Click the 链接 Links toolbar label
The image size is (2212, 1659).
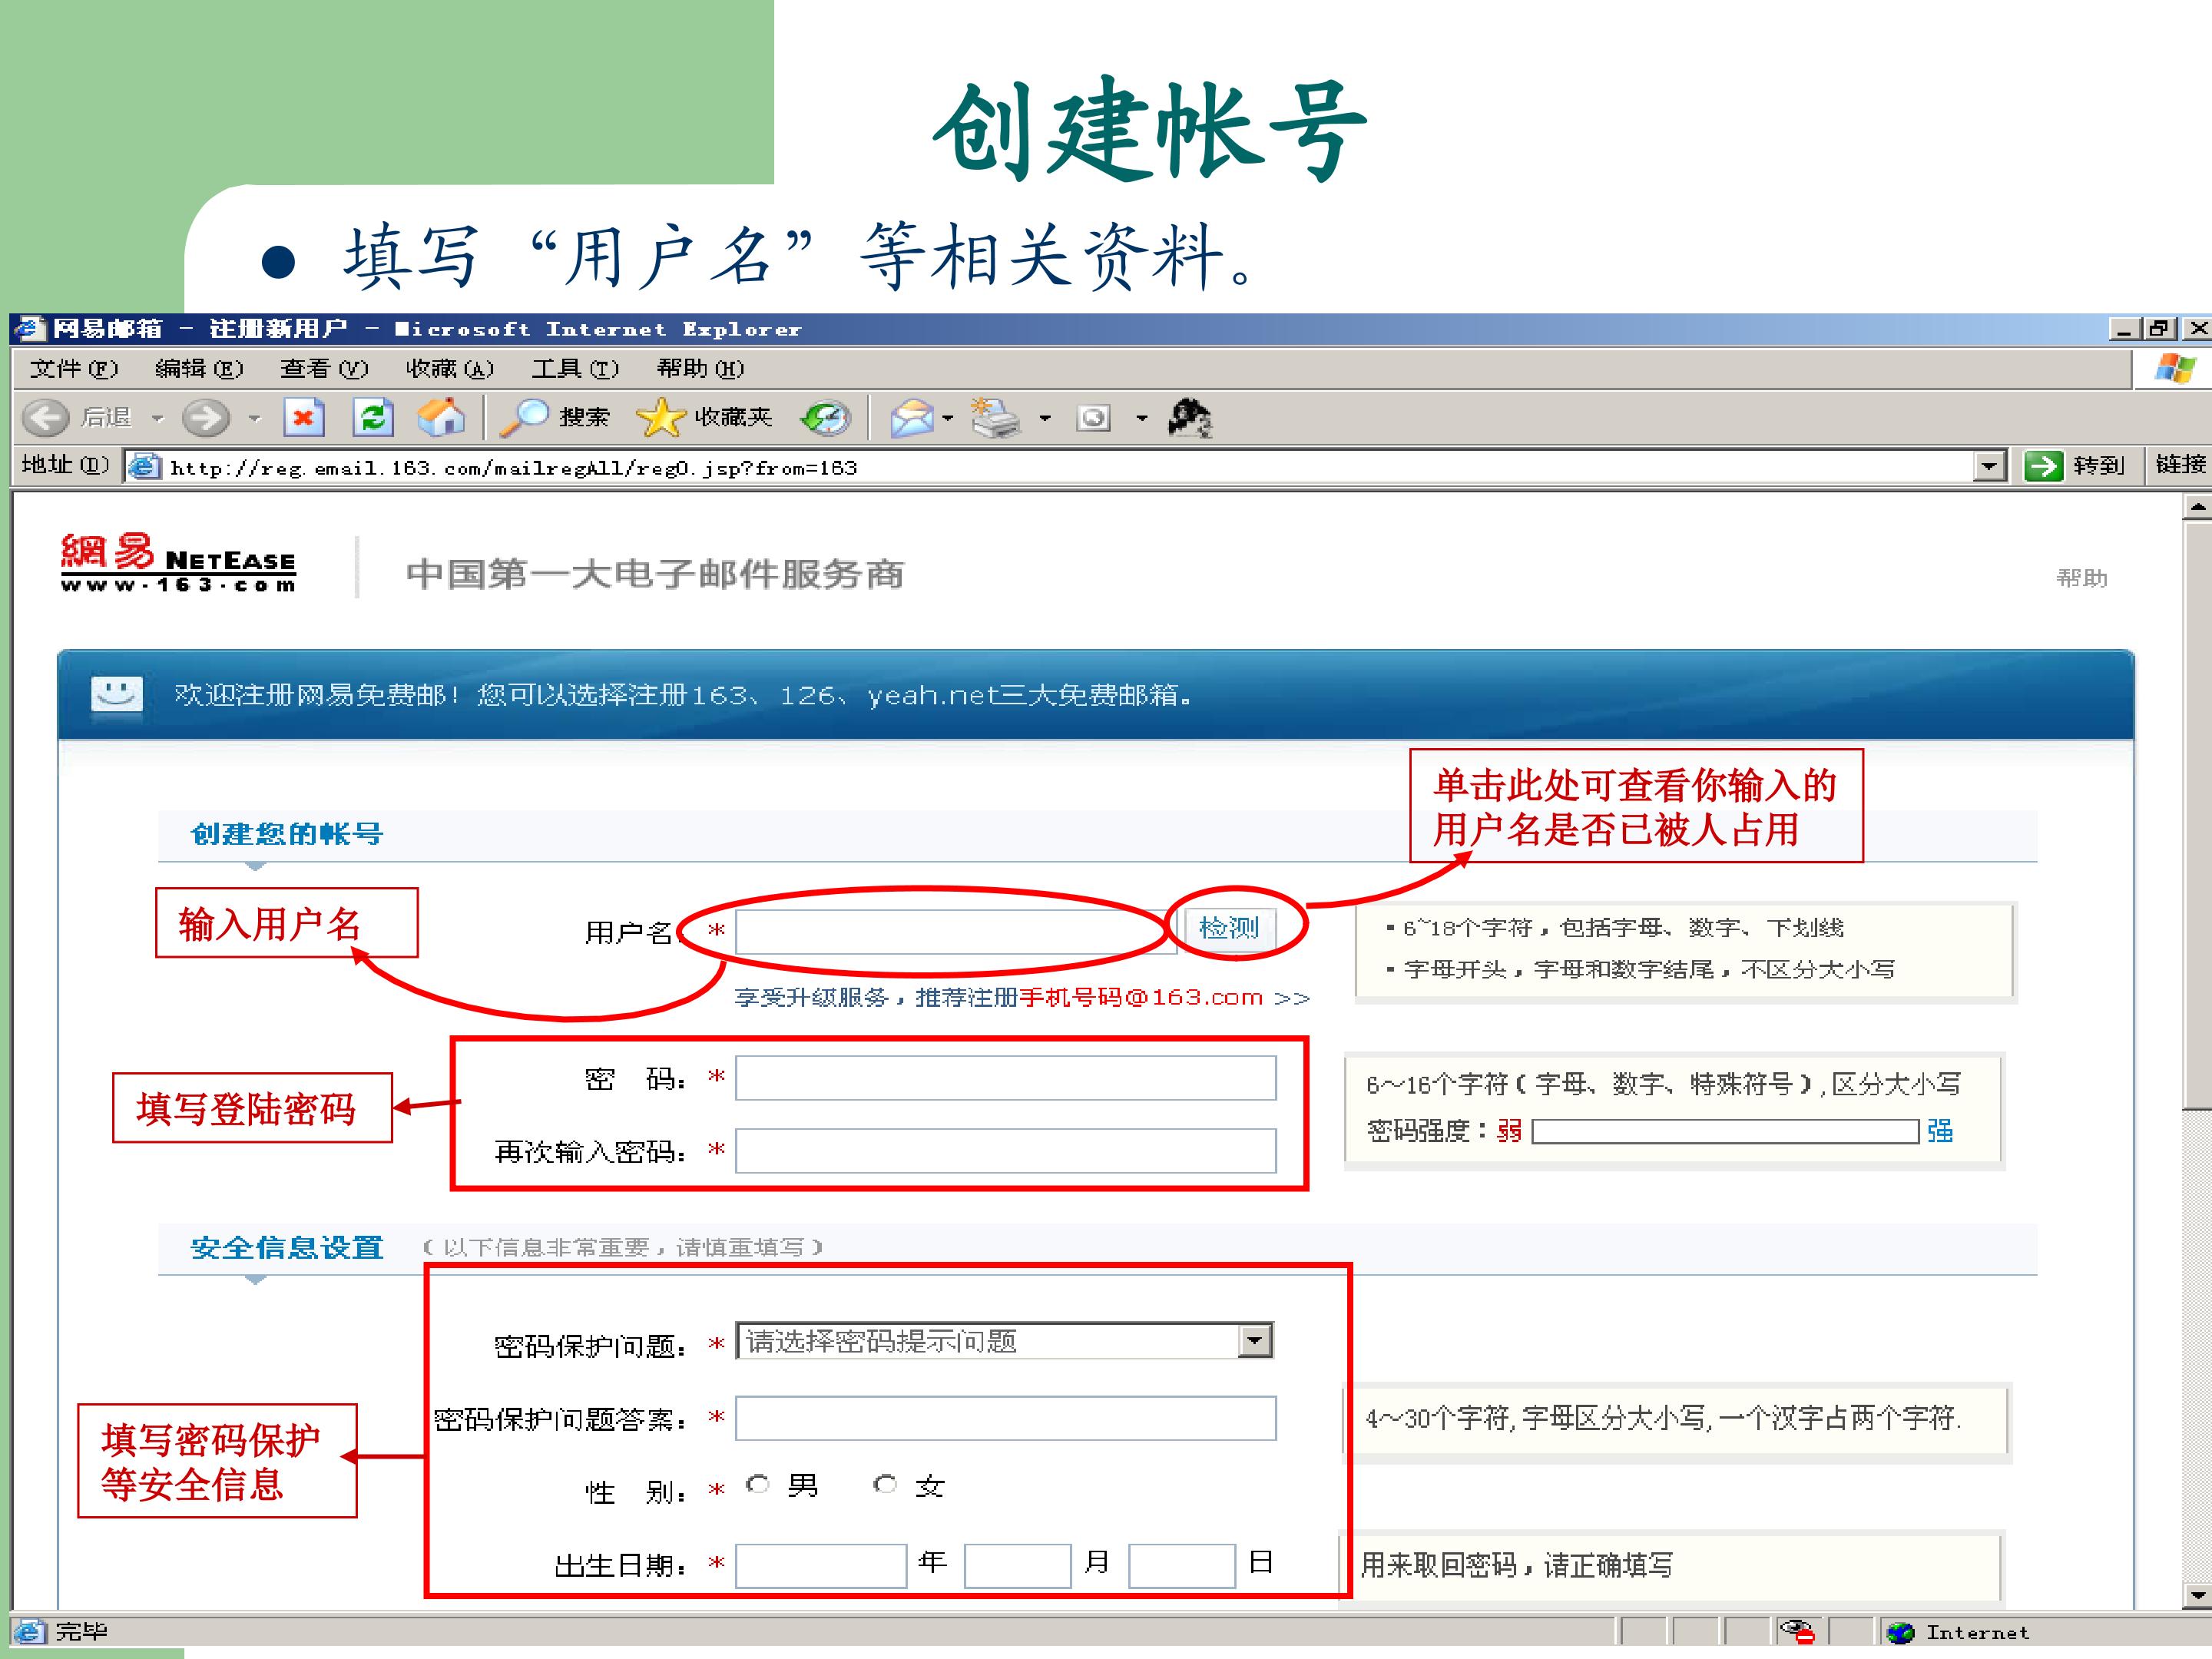point(2180,465)
